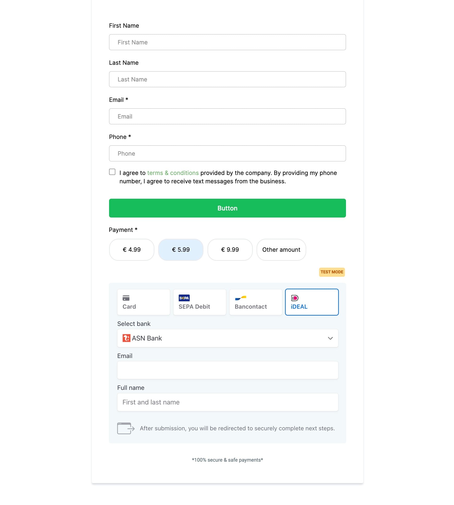Viewport: 454px width, 505px height.
Task: Select the highlighted € 5.99 amount
Action: tap(181, 250)
